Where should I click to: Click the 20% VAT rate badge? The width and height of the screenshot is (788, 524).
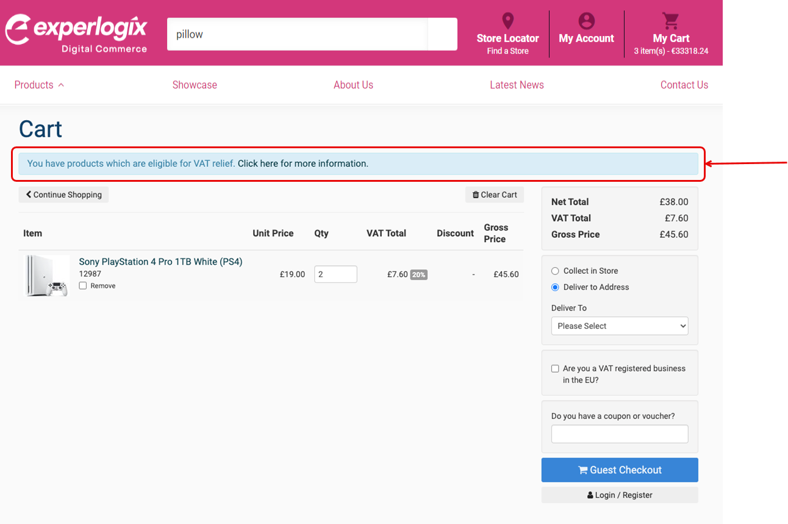coord(418,275)
